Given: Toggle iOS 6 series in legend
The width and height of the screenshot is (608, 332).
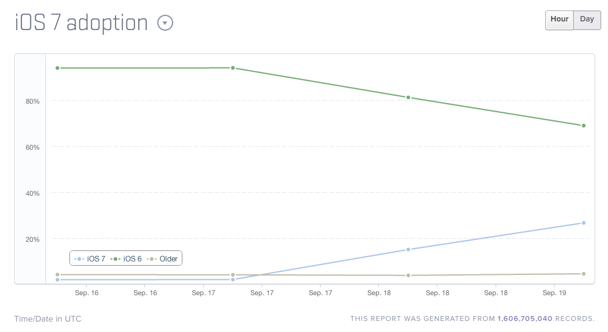Looking at the screenshot, I should click(x=128, y=259).
